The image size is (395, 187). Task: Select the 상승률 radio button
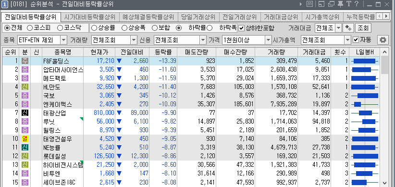[94, 28]
